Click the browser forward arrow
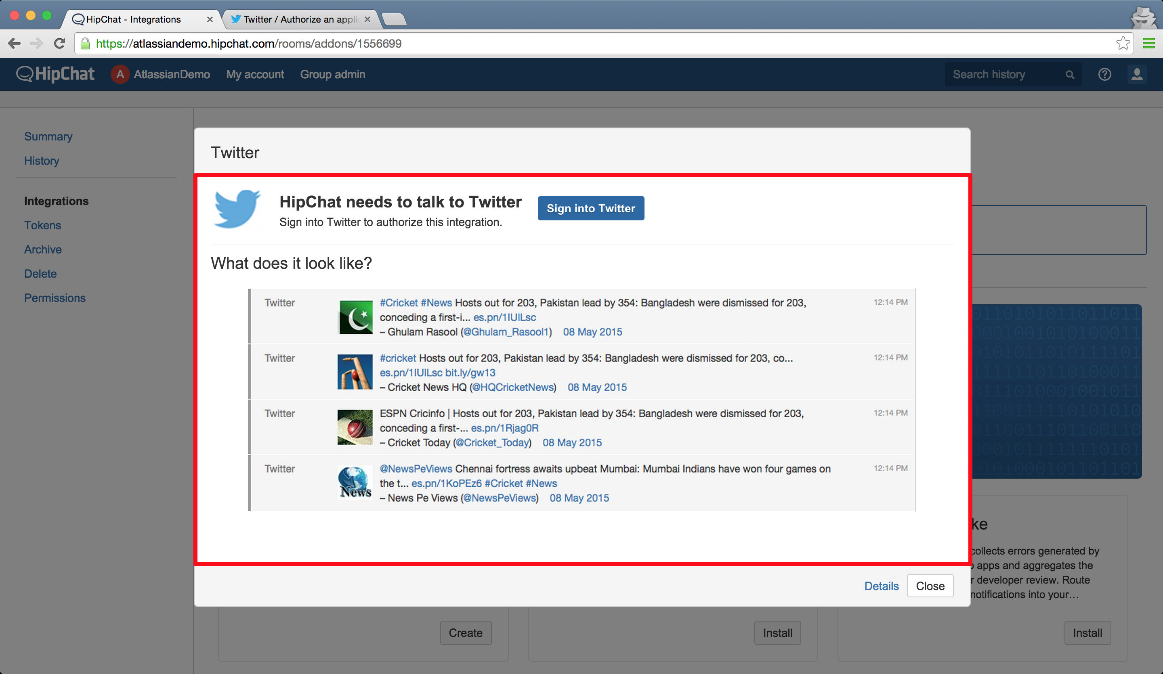The width and height of the screenshot is (1163, 674). 36,43
